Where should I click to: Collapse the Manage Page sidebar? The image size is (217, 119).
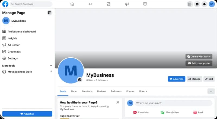49,13
